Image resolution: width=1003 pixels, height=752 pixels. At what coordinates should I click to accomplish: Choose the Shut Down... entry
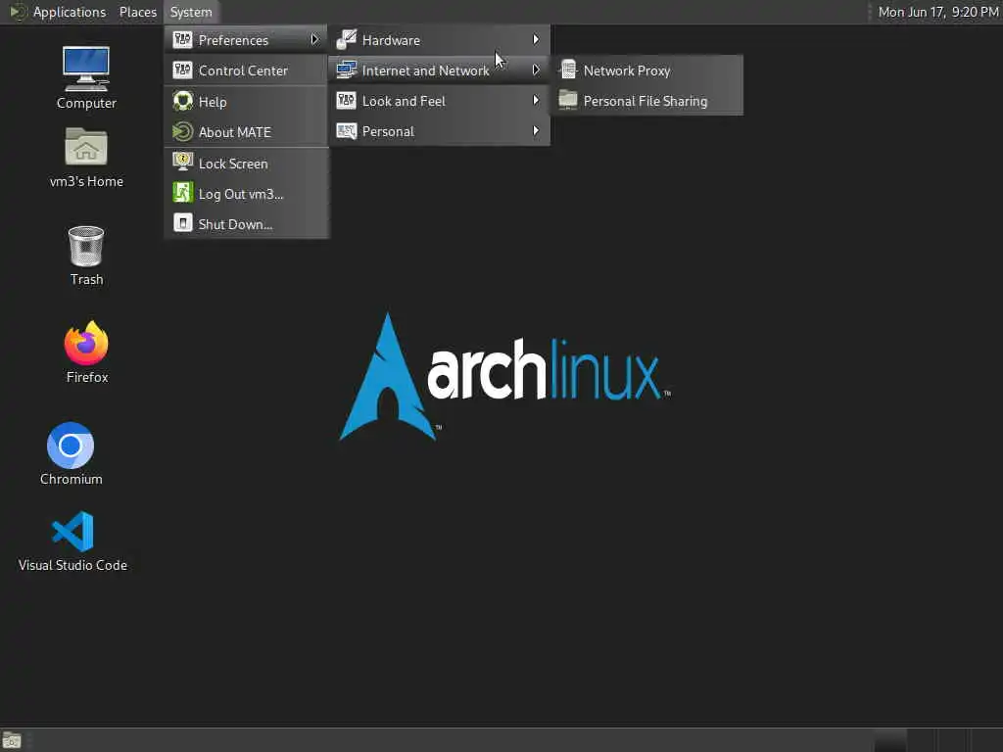(x=247, y=224)
